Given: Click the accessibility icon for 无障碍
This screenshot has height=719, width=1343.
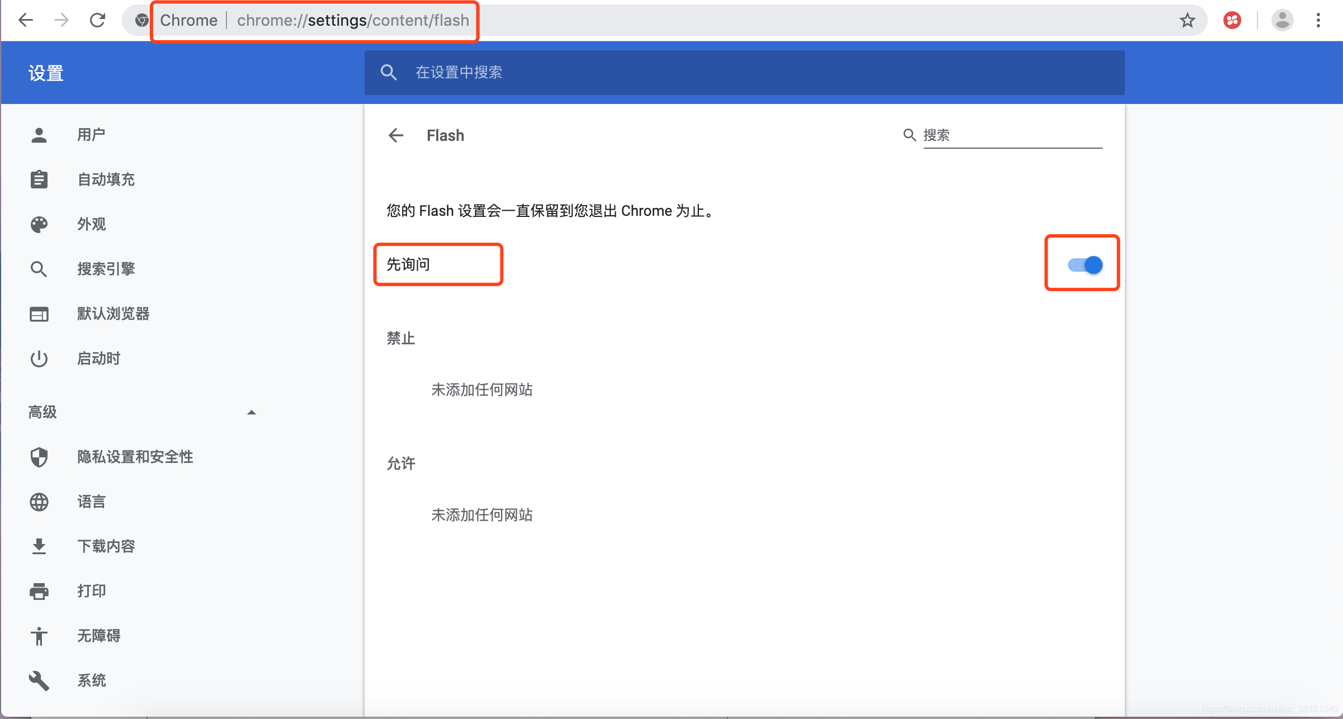Looking at the screenshot, I should click(39, 636).
